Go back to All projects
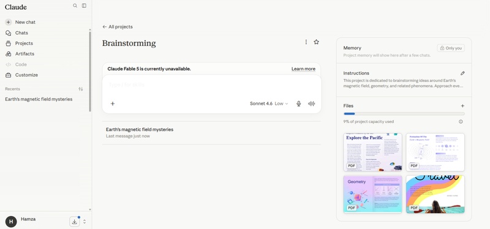The height and width of the screenshot is (229, 490). click(x=118, y=27)
